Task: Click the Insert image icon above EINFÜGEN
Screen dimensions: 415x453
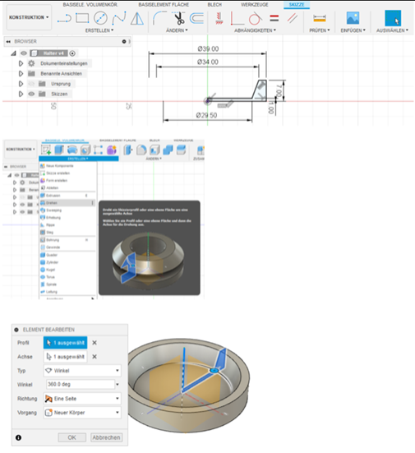Action: (353, 18)
